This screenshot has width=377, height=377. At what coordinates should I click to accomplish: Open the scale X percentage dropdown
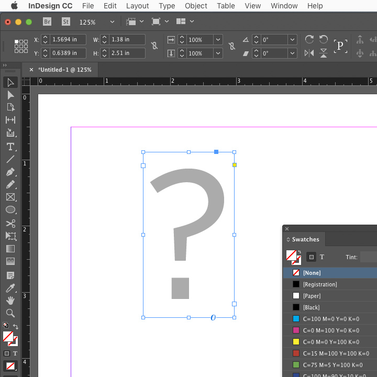pos(218,40)
